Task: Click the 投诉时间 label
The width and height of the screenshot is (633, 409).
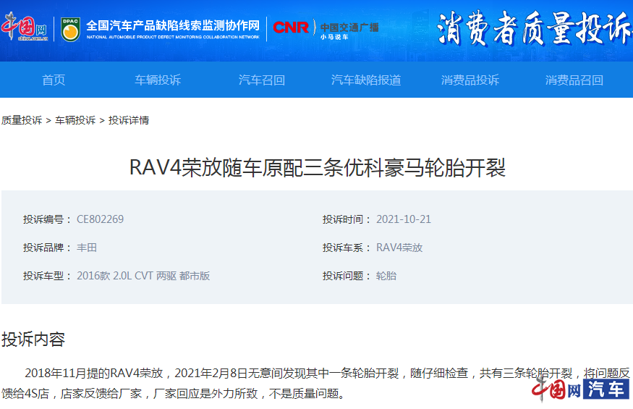Action: point(346,219)
